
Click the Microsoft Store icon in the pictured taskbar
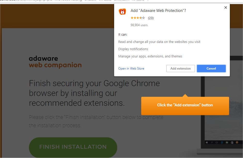232,142
